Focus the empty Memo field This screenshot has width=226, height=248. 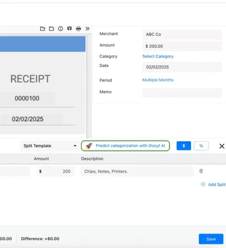click(x=182, y=93)
